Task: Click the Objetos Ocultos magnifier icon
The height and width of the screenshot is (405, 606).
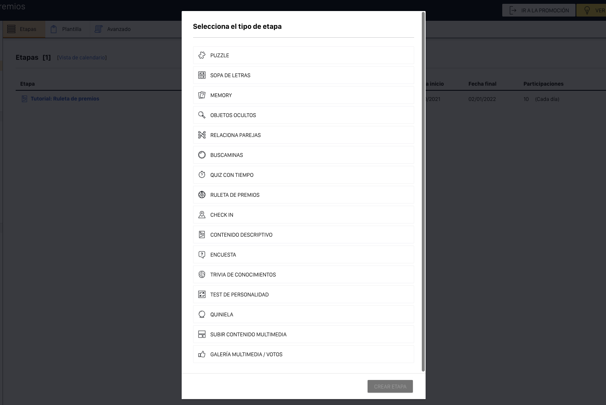Action: point(202,115)
